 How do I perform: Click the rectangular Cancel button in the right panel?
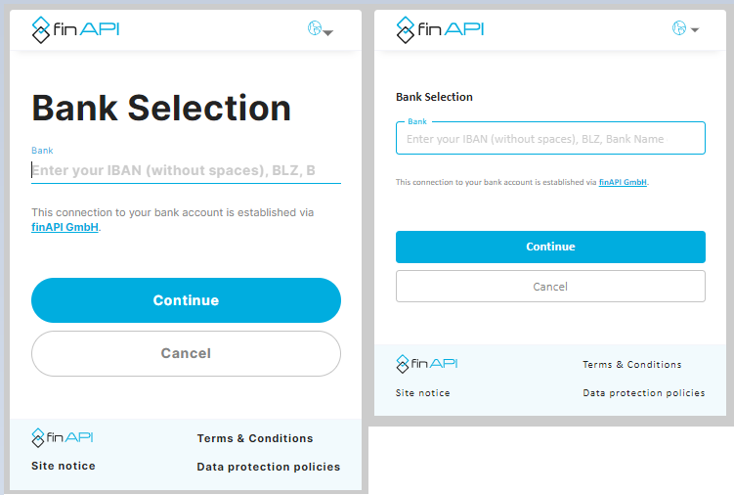550,287
